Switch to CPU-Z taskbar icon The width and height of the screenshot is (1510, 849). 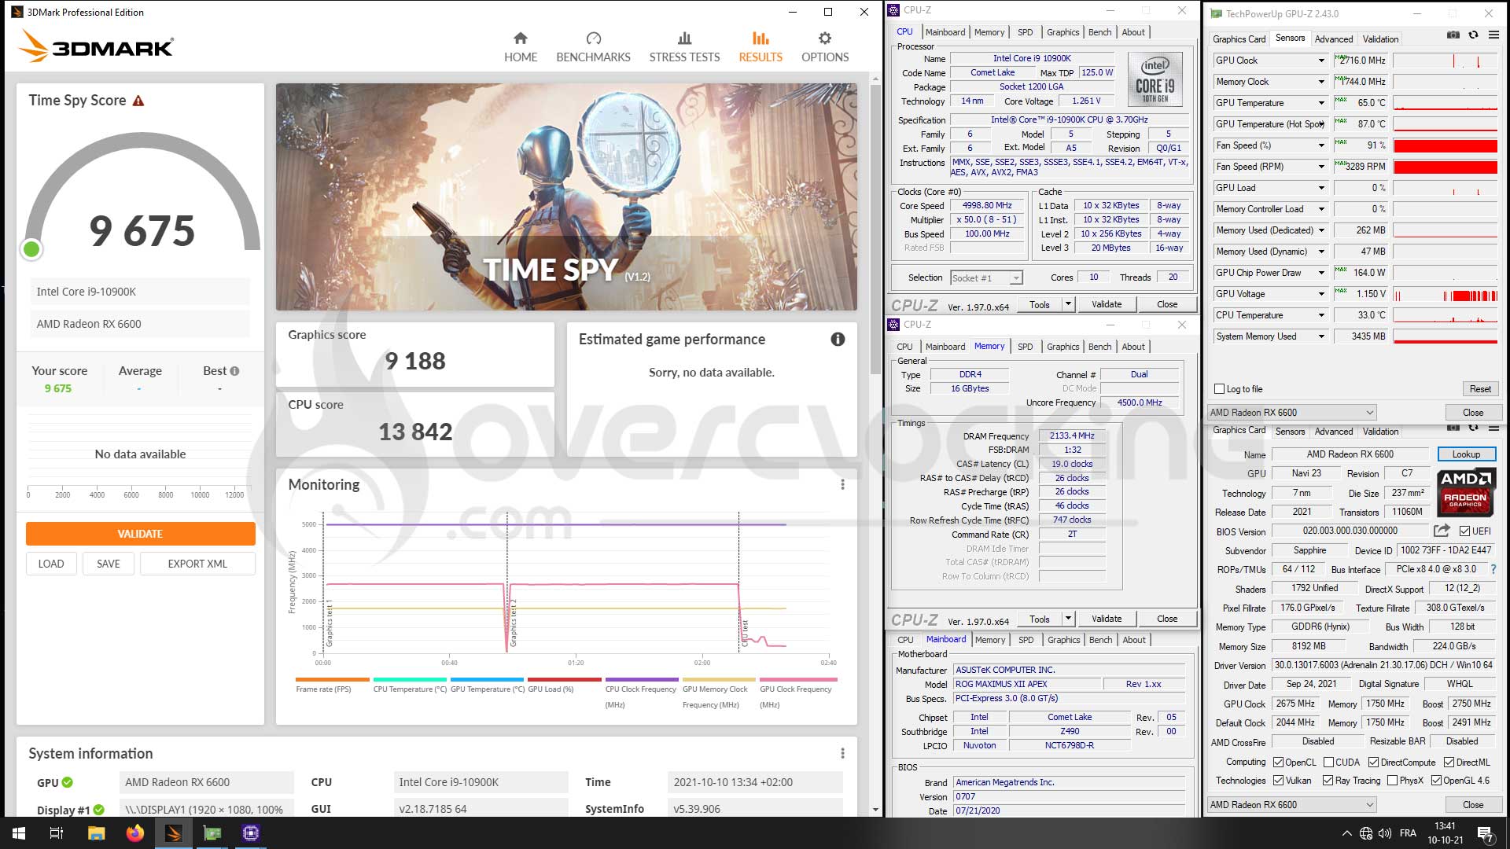coord(251,833)
